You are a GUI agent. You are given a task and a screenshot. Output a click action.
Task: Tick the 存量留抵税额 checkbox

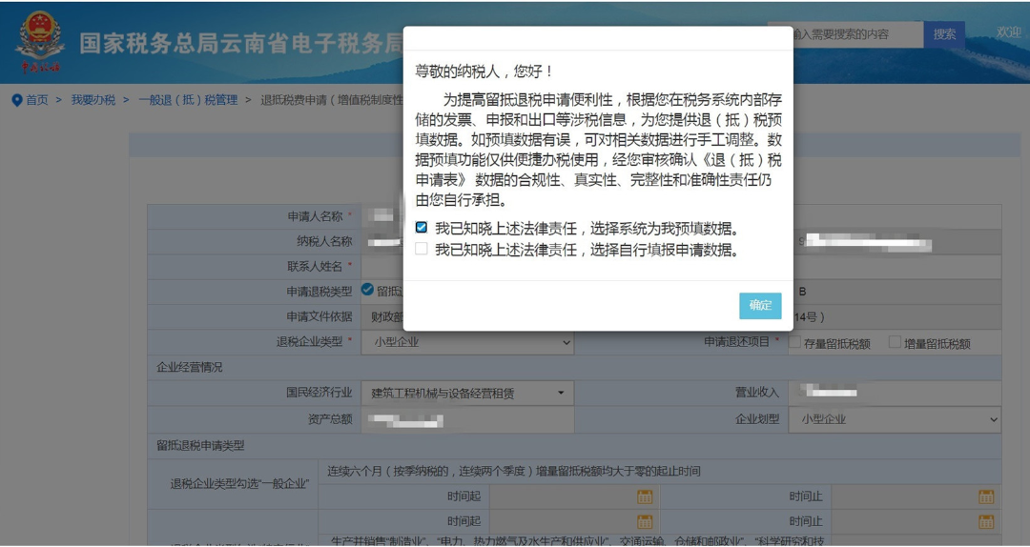coord(794,342)
